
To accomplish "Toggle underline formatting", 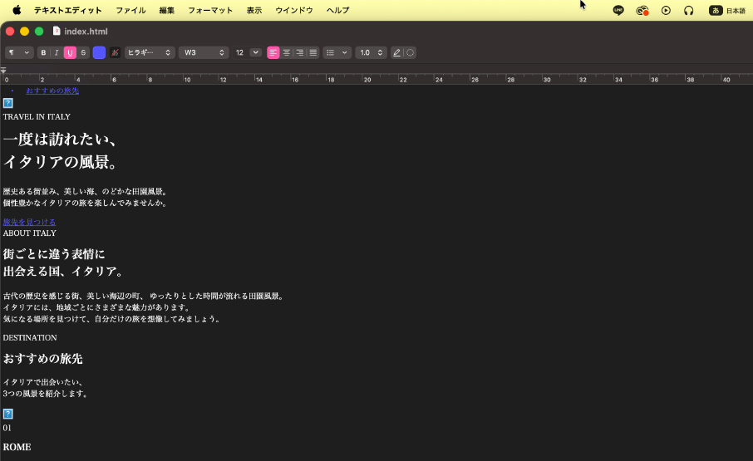I will tap(70, 53).
